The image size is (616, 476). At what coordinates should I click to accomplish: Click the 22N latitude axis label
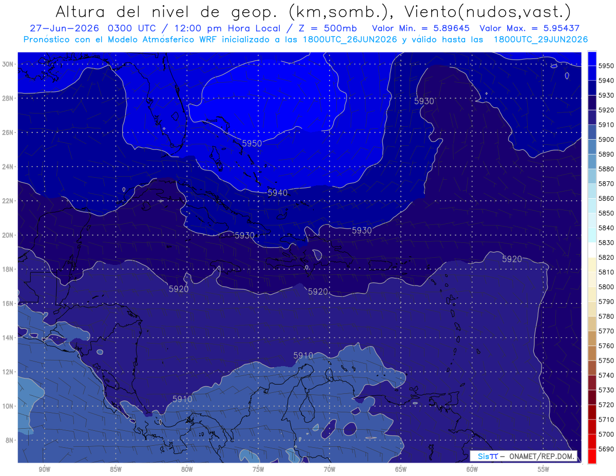click(x=8, y=201)
